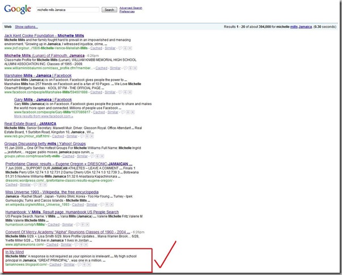The height and width of the screenshot is (275, 342).
Task: Comment on the Yahoo! Groups result
Action: (x=92, y=156)
